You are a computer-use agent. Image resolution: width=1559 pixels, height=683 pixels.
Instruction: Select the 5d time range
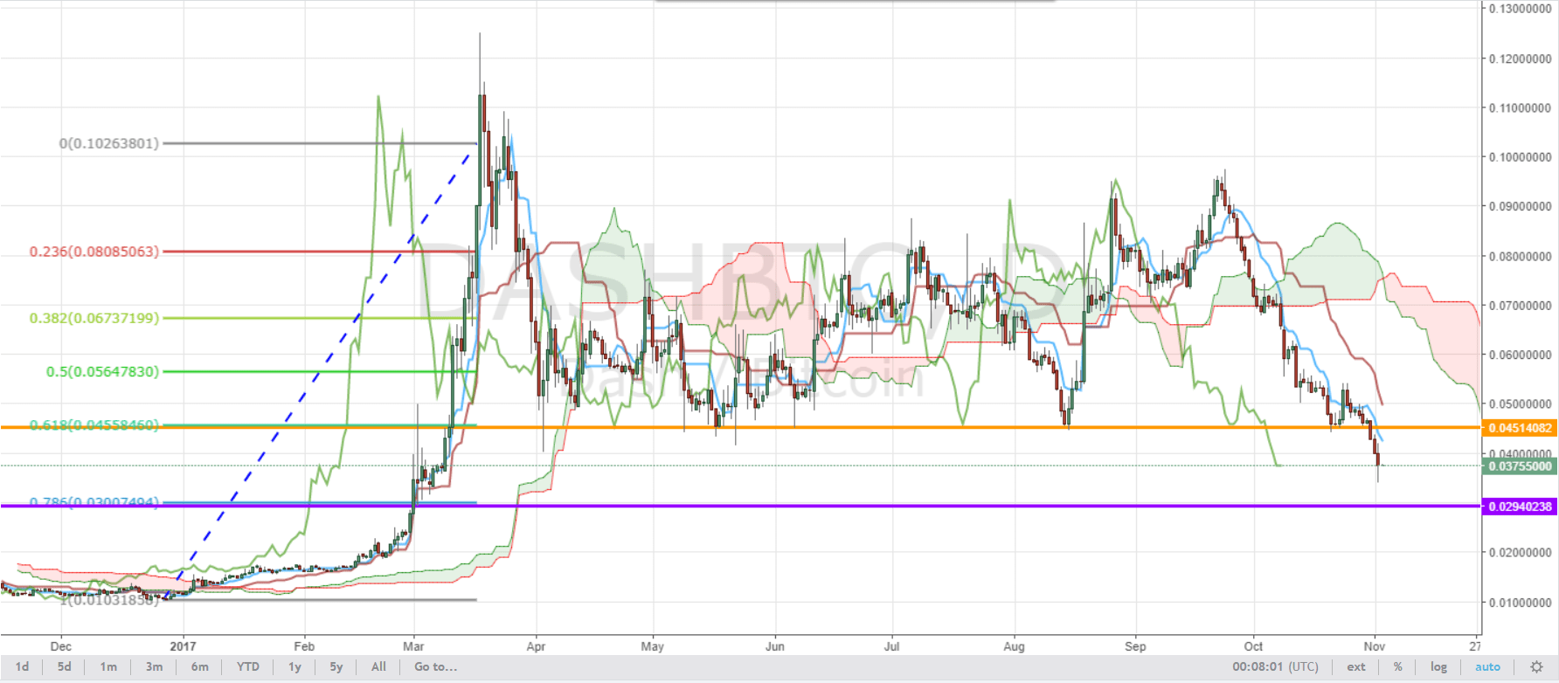(65, 667)
